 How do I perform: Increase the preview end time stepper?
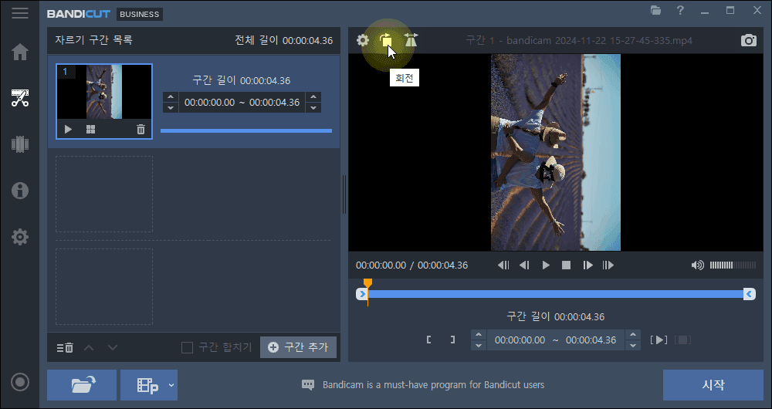click(633, 335)
